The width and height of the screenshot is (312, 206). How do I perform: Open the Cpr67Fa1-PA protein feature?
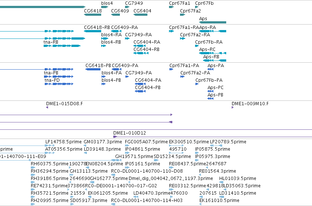pos(171,69)
